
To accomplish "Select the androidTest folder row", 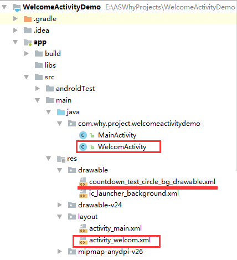I will (118, 89).
